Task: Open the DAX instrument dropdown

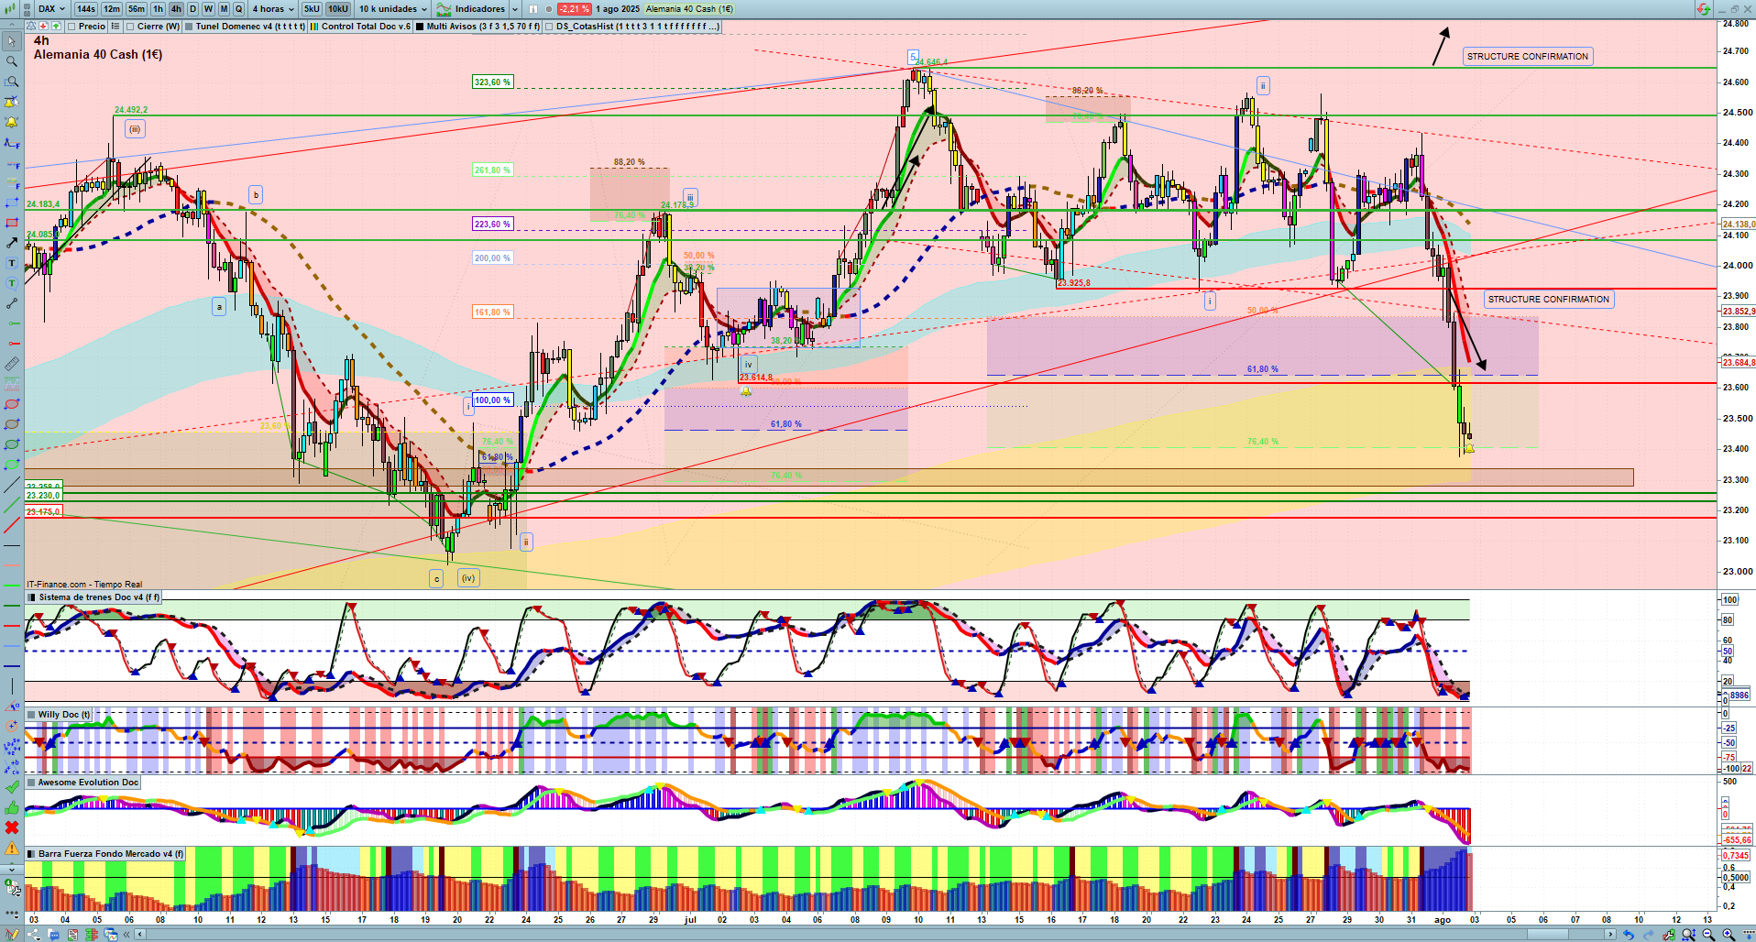Action: (x=51, y=9)
